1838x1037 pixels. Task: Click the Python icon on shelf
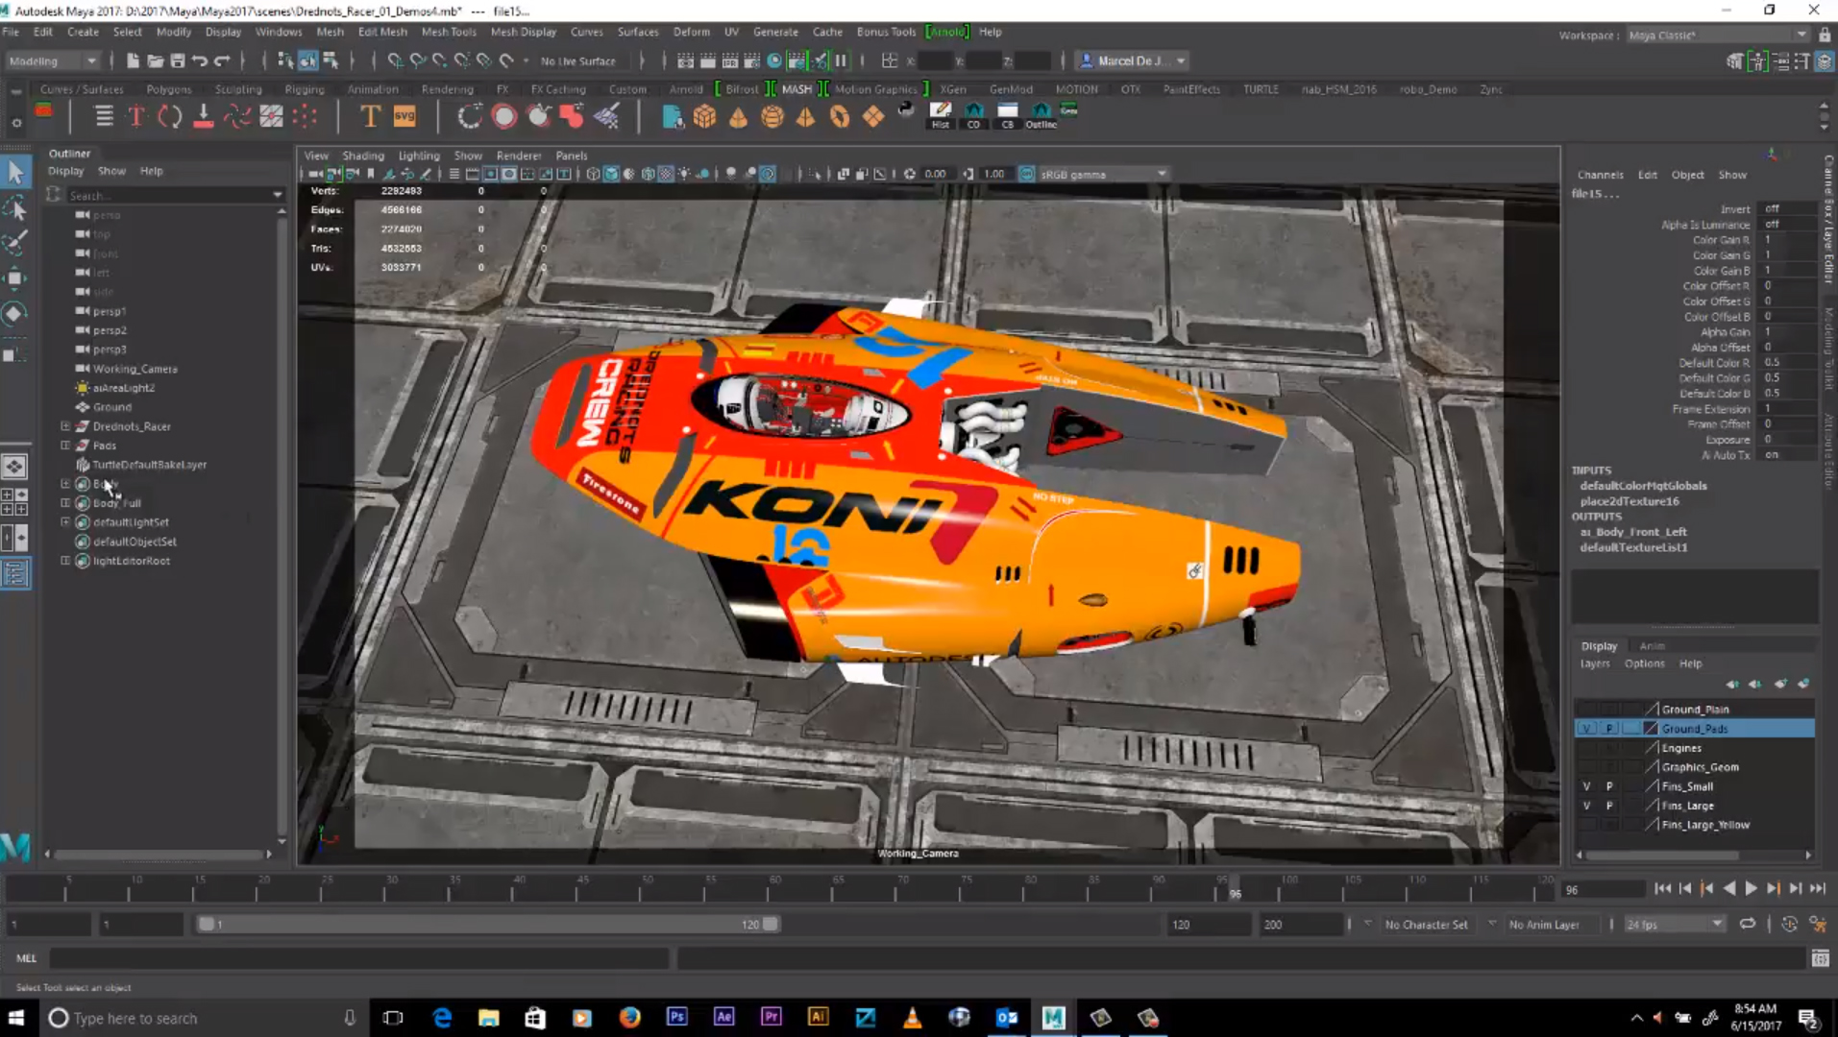[x=906, y=110]
